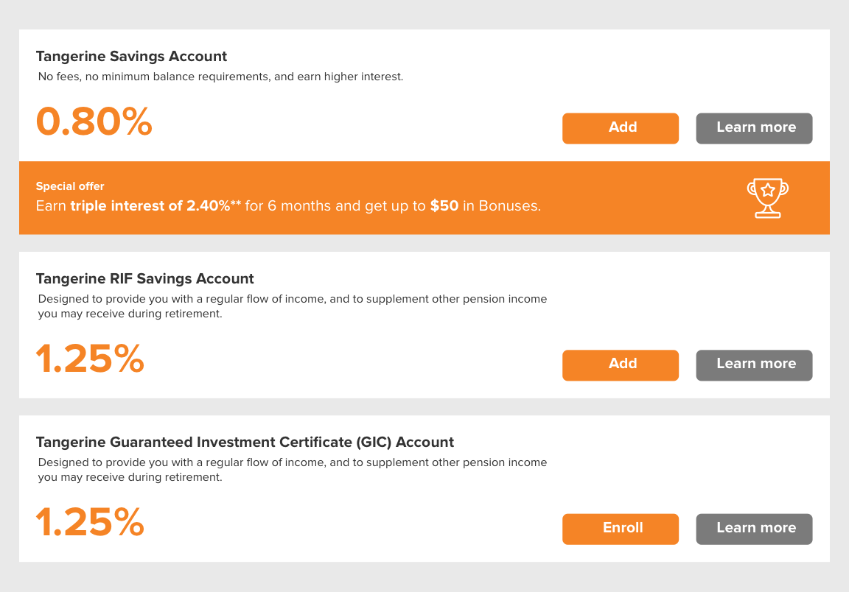The height and width of the screenshot is (592, 849).
Task: Click the GIC Account description paragraph
Action: point(293,470)
